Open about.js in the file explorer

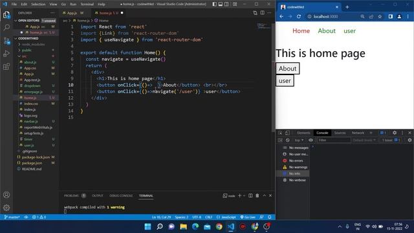pyautogui.click(x=30, y=62)
